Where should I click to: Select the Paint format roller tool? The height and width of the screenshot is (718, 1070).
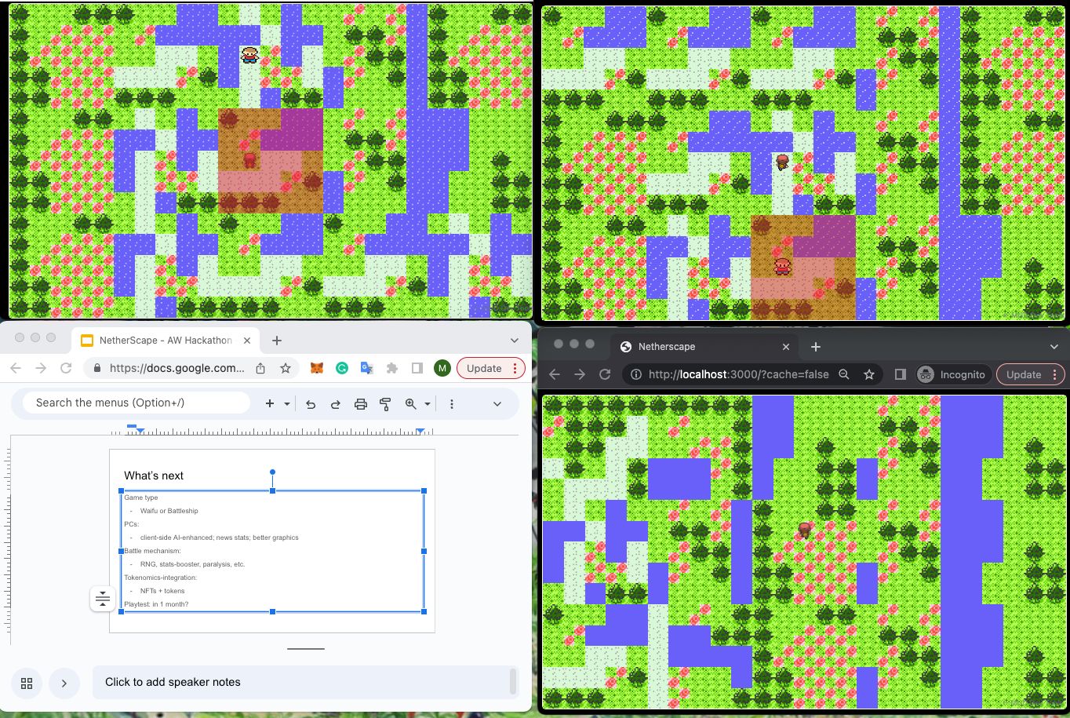pyautogui.click(x=385, y=403)
